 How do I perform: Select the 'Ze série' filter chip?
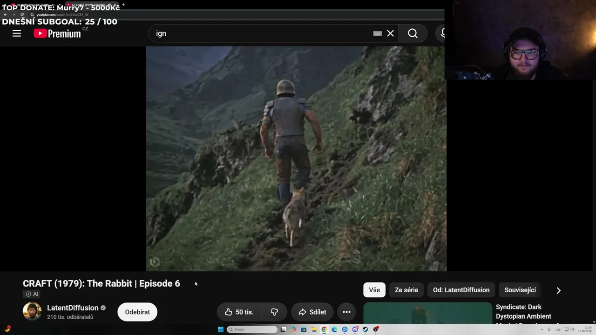pos(406,290)
